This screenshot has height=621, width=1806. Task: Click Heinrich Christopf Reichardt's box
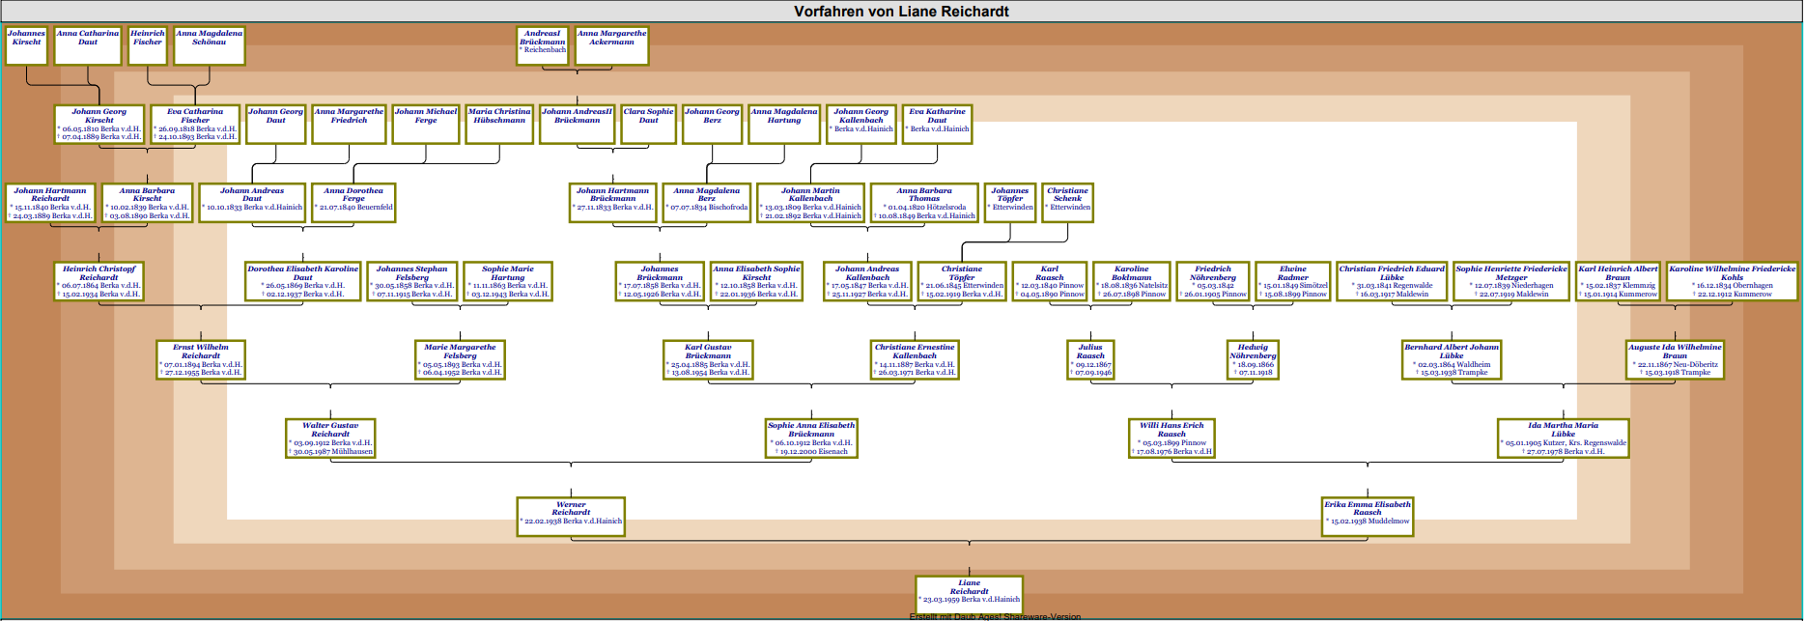99,281
